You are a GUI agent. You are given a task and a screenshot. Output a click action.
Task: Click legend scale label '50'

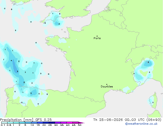click(x=80, y=125)
